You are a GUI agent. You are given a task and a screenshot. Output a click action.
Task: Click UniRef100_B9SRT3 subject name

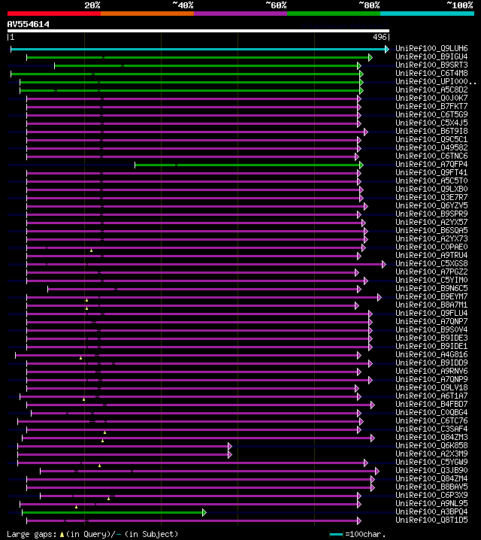[431, 65]
